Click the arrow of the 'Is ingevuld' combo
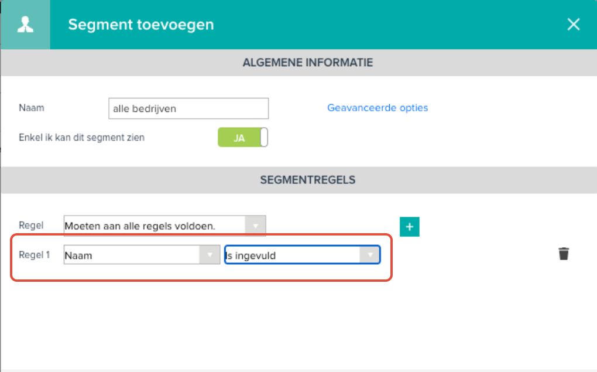The height and width of the screenshot is (372, 597). click(x=370, y=255)
